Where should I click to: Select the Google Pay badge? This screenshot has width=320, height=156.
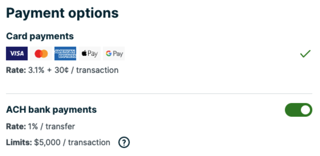coord(114,54)
